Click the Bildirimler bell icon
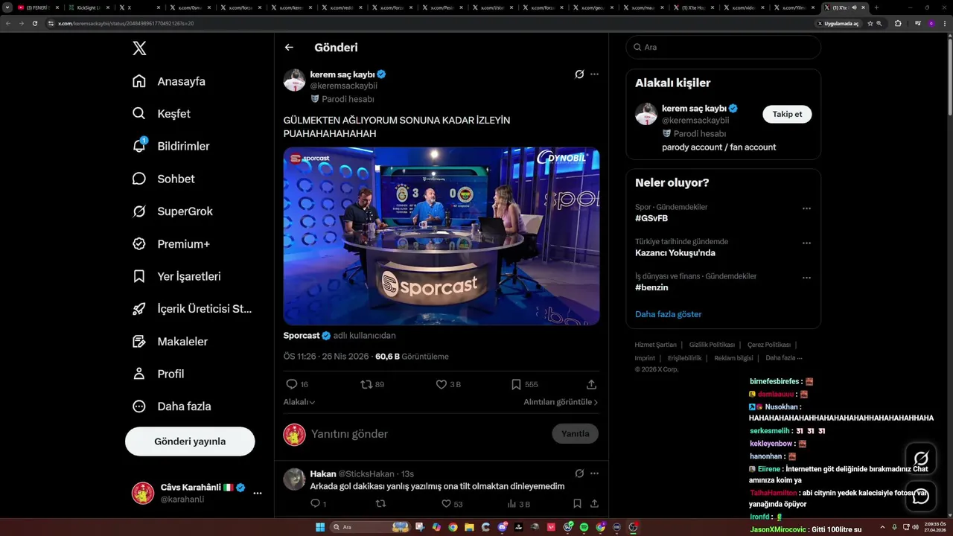The height and width of the screenshot is (536, 953). click(139, 146)
